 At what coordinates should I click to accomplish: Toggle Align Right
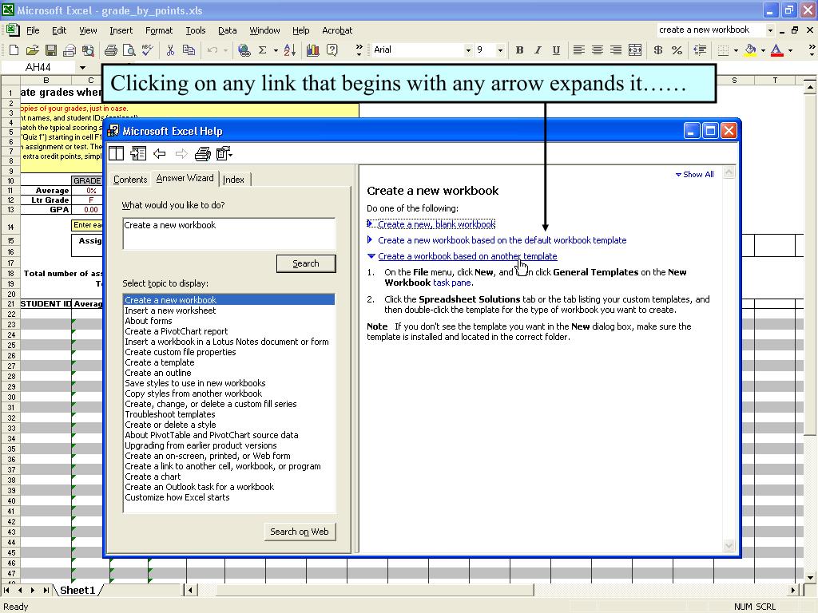pos(616,50)
